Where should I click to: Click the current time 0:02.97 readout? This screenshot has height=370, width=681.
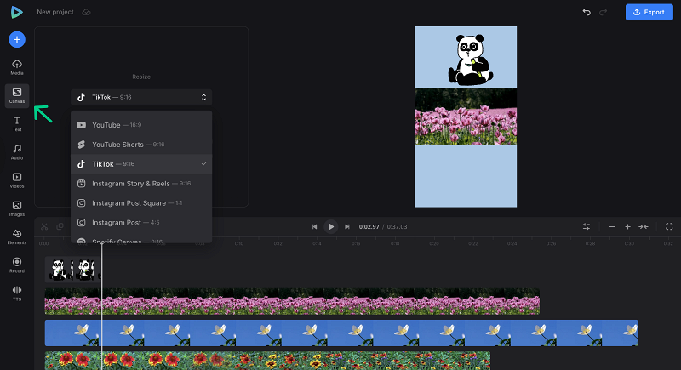coord(369,227)
